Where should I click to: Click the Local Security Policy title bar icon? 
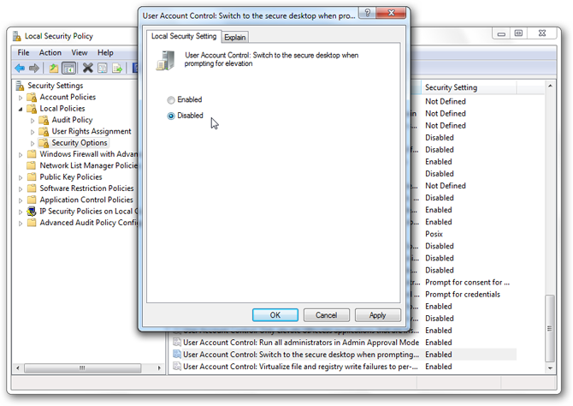16,36
